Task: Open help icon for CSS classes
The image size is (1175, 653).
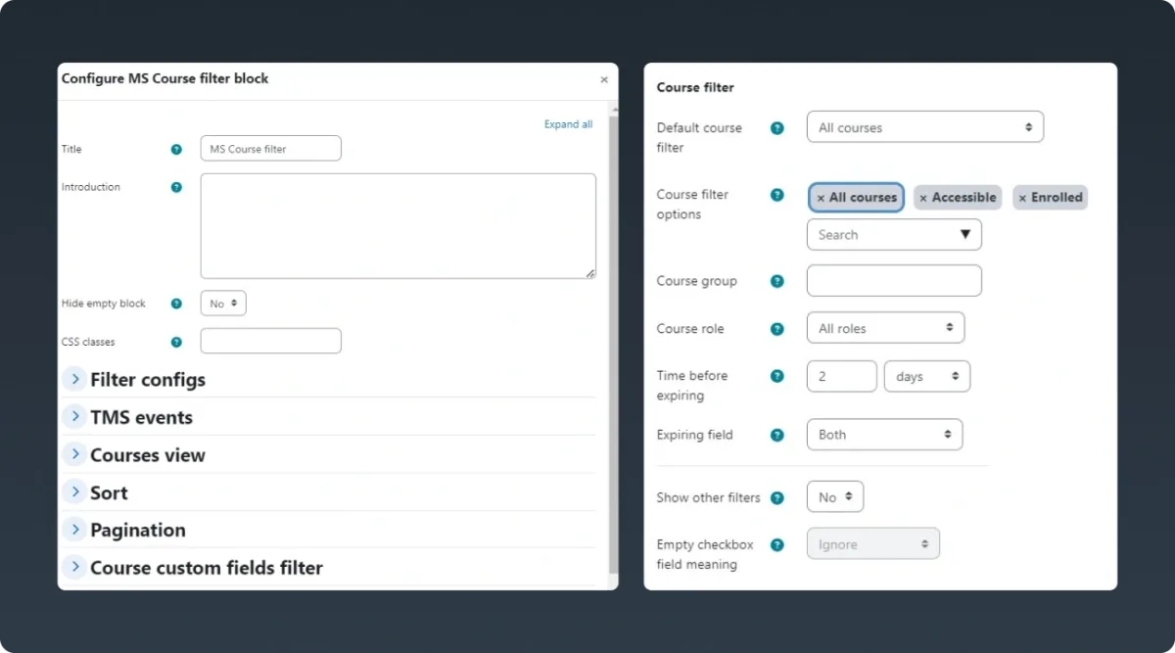Action: (176, 342)
